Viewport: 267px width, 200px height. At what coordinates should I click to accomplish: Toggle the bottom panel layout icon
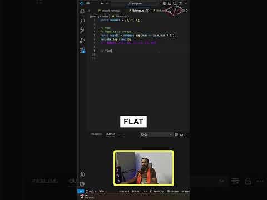(170, 3)
